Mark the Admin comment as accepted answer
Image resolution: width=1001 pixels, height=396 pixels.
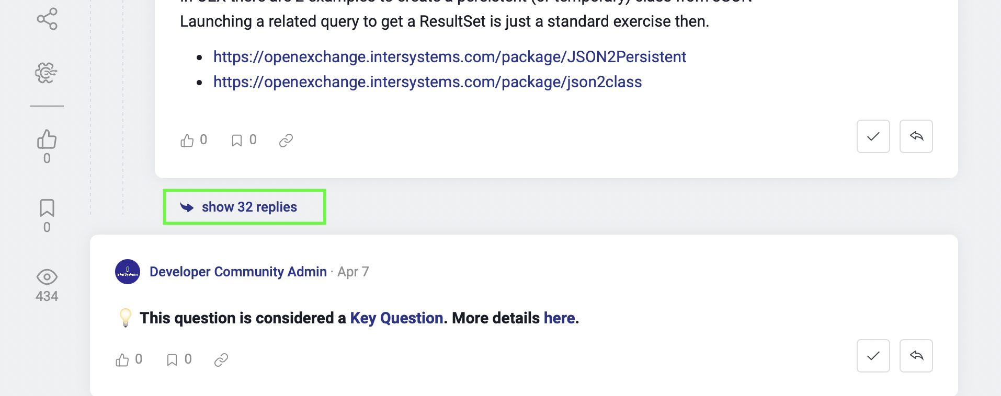(x=873, y=356)
